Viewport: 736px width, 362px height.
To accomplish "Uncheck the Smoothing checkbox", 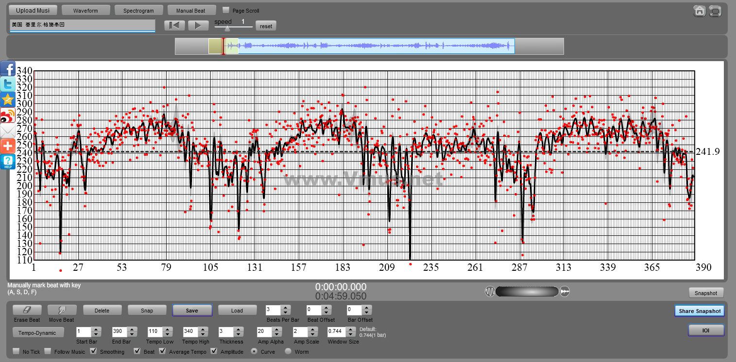I will pyautogui.click(x=94, y=351).
